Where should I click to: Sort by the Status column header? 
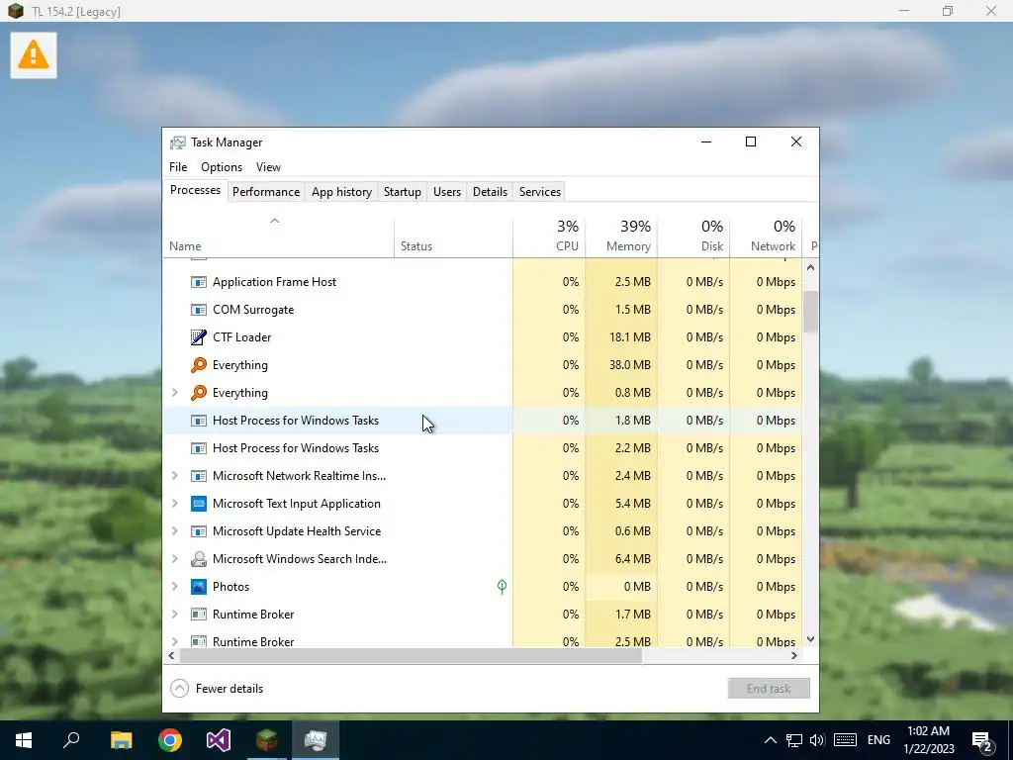(453, 236)
